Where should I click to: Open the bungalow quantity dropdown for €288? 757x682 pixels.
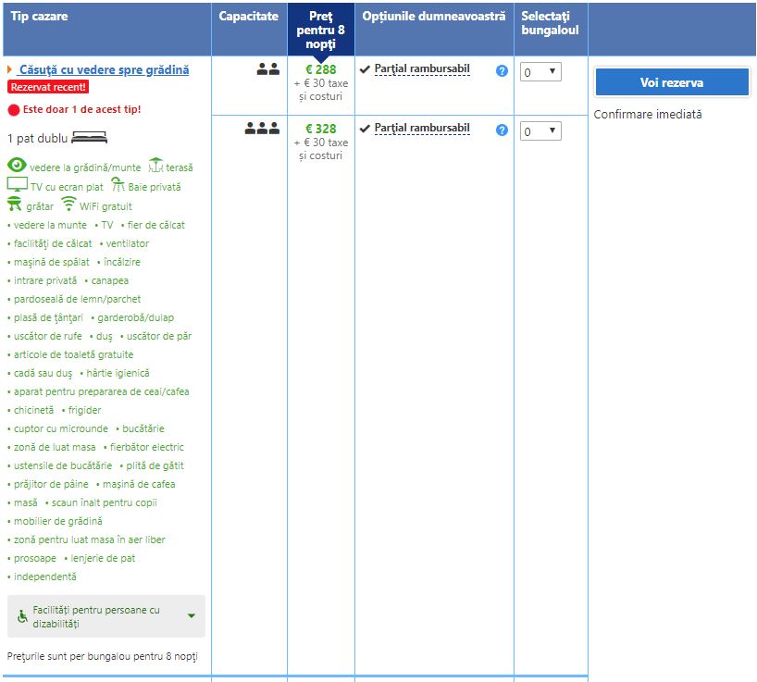pyautogui.click(x=540, y=72)
